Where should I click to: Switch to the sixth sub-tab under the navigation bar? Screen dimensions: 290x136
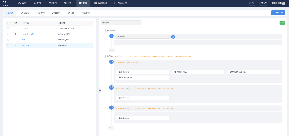[x=85, y=13]
